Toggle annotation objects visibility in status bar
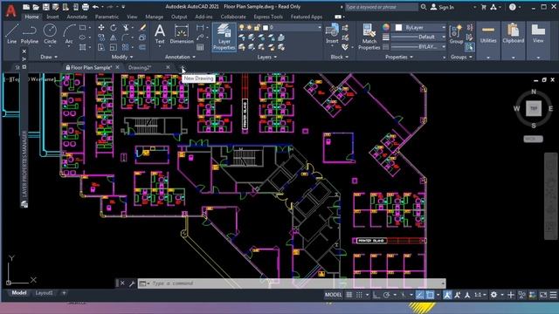This screenshot has height=314, width=559. (447, 295)
